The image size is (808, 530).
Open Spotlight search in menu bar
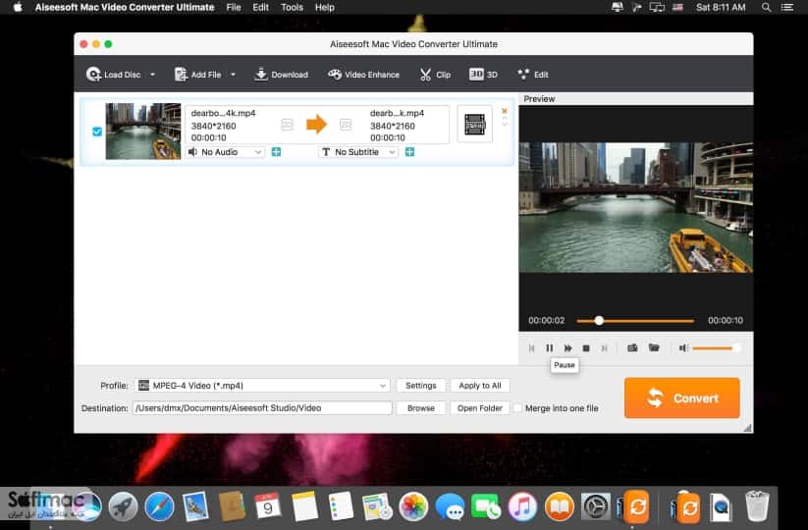tap(766, 7)
